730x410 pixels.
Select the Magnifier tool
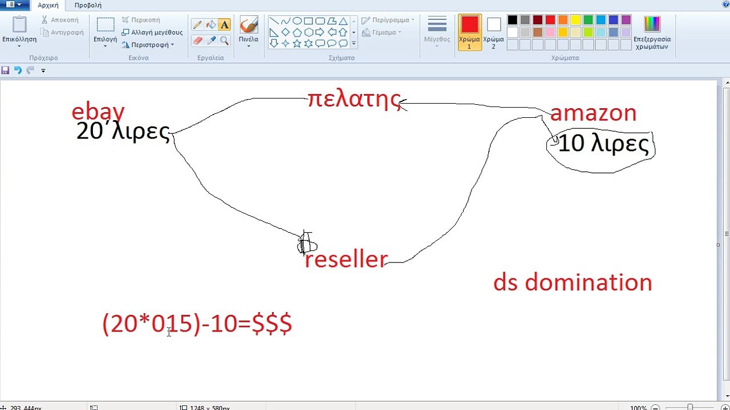pos(225,40)
